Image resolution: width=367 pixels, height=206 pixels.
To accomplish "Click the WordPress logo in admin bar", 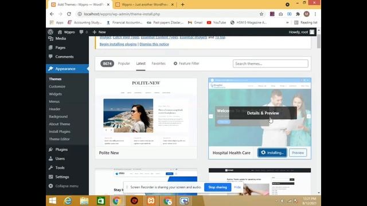I will [x=50, y=32].
